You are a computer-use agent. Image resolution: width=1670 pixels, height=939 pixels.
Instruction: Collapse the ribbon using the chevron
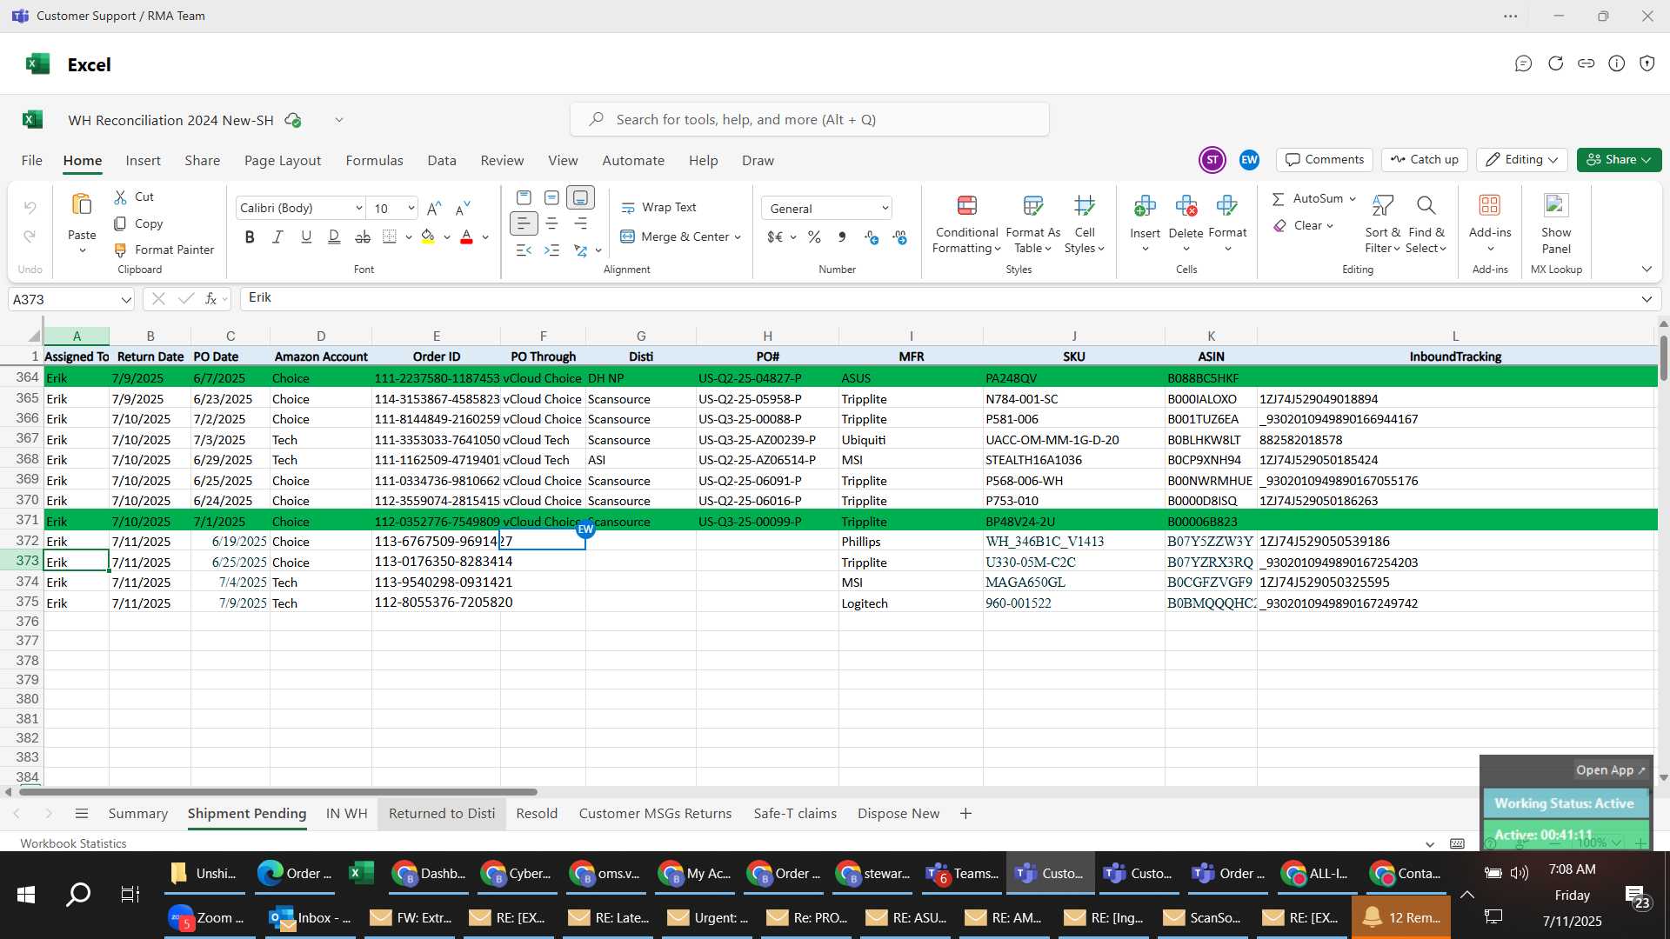1647,269
